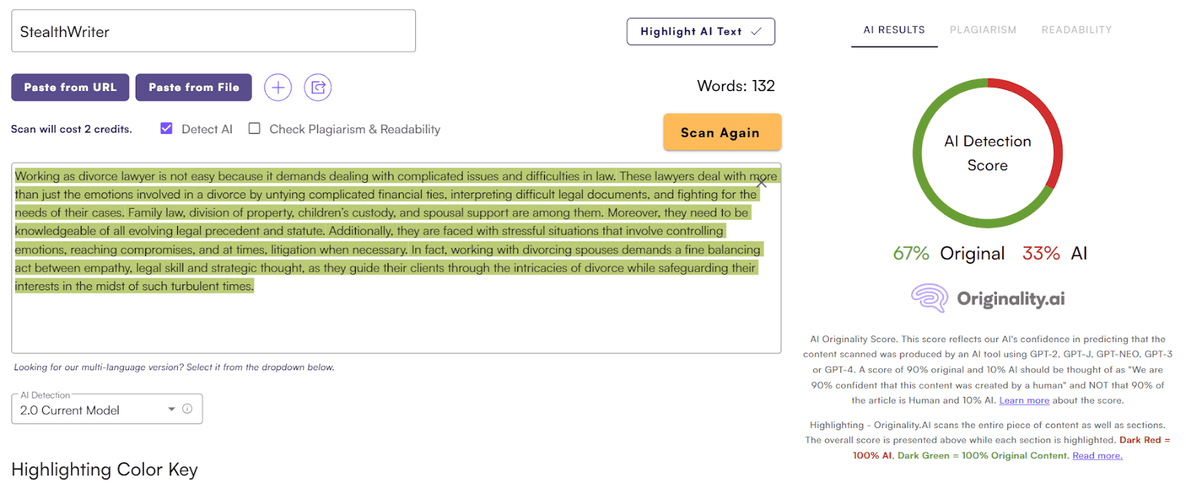Viewport: 1186px width, 488px height.
Task: Open the AI Detection model dropdown
Action: 96,410
